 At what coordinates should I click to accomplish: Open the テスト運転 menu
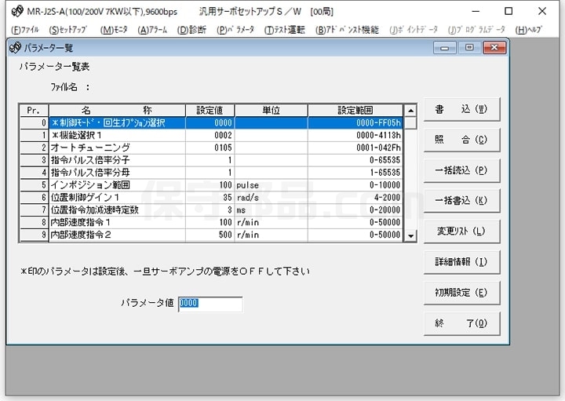[284, 30]
